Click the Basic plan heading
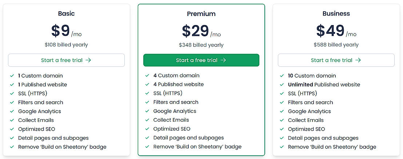Viewport: 403px width, 159px height. pyautogui.click(x=66, y=13)
